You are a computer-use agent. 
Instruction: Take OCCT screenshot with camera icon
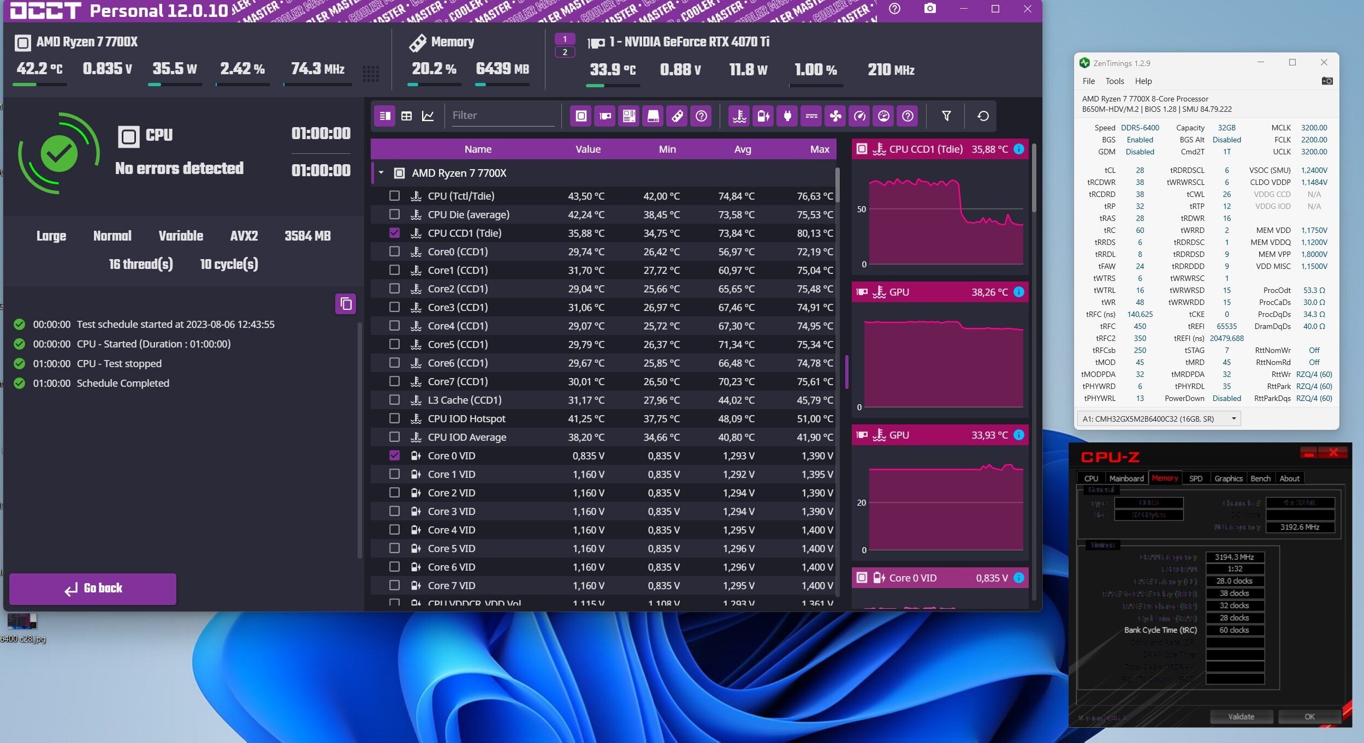tap(929, 9)
